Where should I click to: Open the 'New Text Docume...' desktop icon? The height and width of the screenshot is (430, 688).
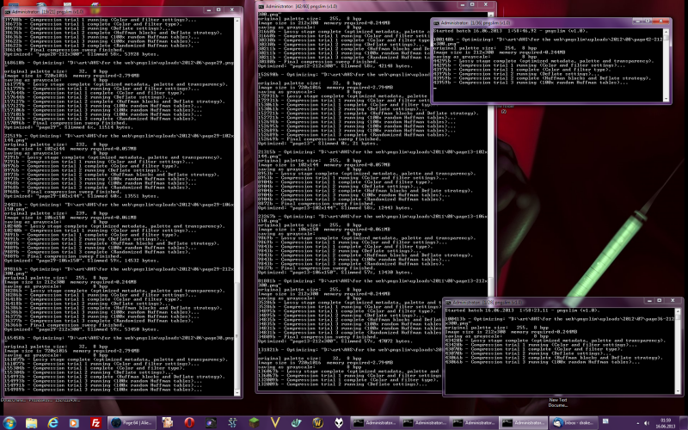coord(557,402)
